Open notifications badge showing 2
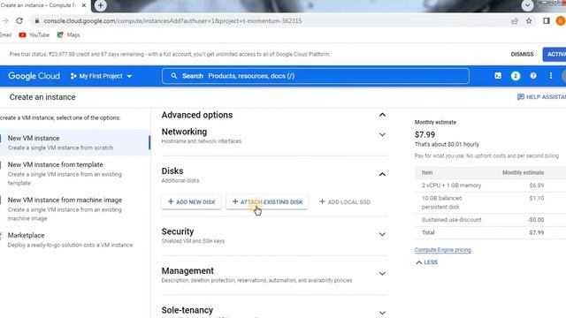Image resolution: width=566 pixels, height=318 pixels. point(516,76)
